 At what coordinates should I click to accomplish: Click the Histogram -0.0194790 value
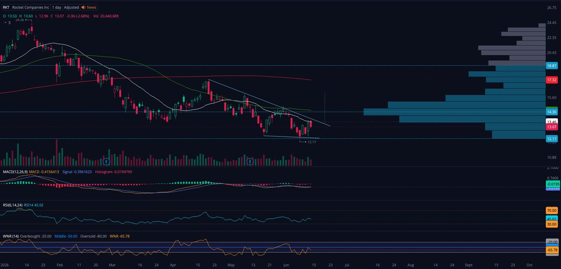[114, 172]
